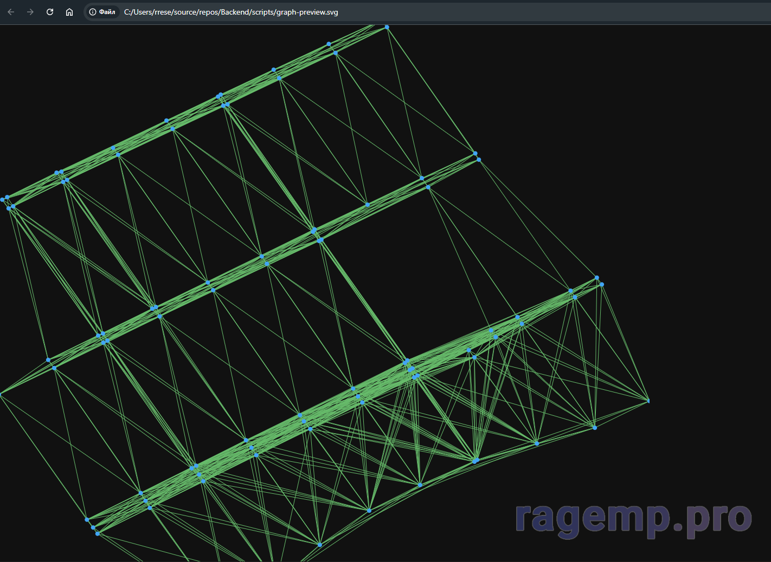Select the topmost blue node at top edge
Screen dimensions: 771x562
tap(387, 27)
